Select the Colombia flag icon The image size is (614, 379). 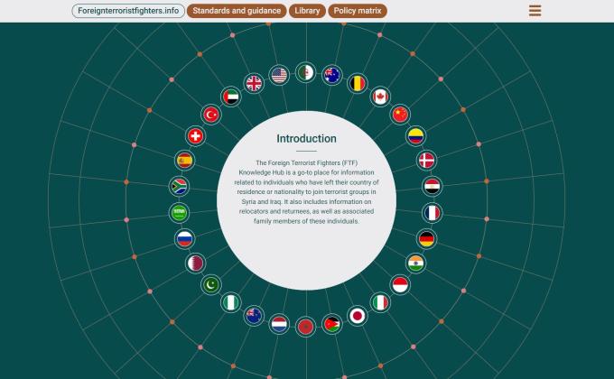point(415,136)
